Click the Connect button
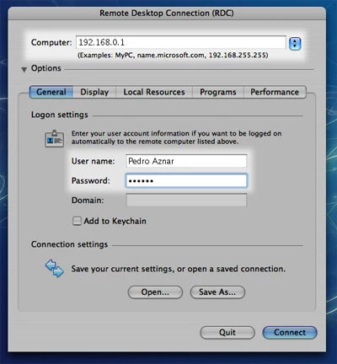This screenshot has width=337, height=364. click(290, 333)
